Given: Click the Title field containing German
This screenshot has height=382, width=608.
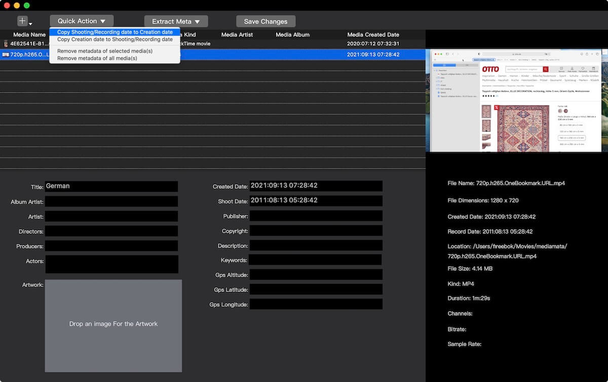Looking at the screenshot, I should tap(111, 186).
